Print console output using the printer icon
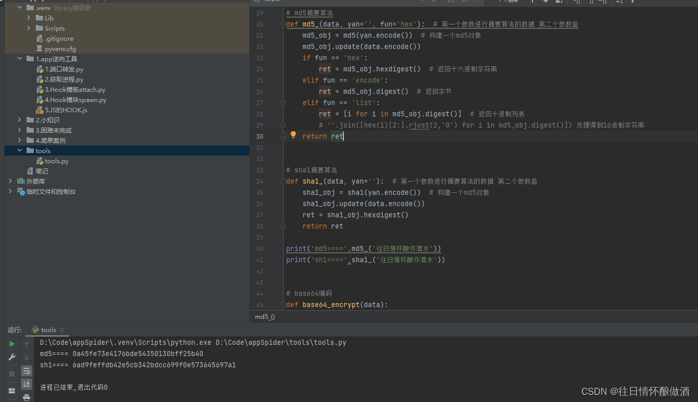Image resolution: width=698 pixels, height=402 pixels. (26, 397)
